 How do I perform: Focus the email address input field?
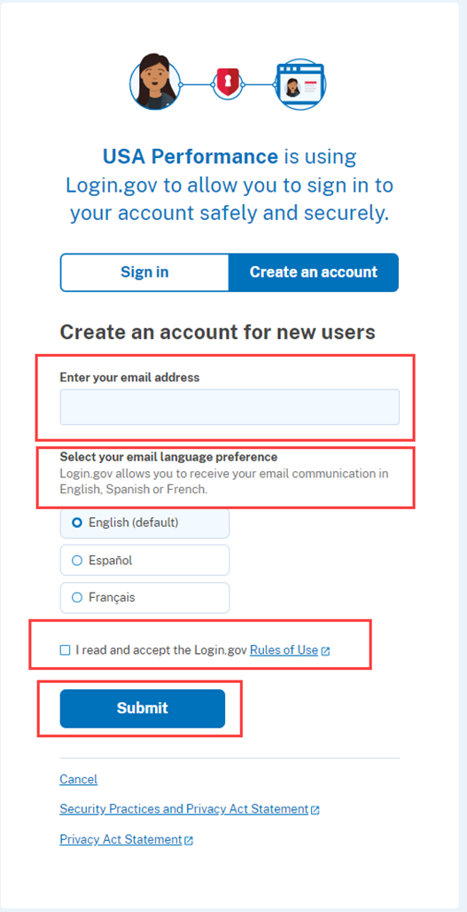(x=230, y=407)
